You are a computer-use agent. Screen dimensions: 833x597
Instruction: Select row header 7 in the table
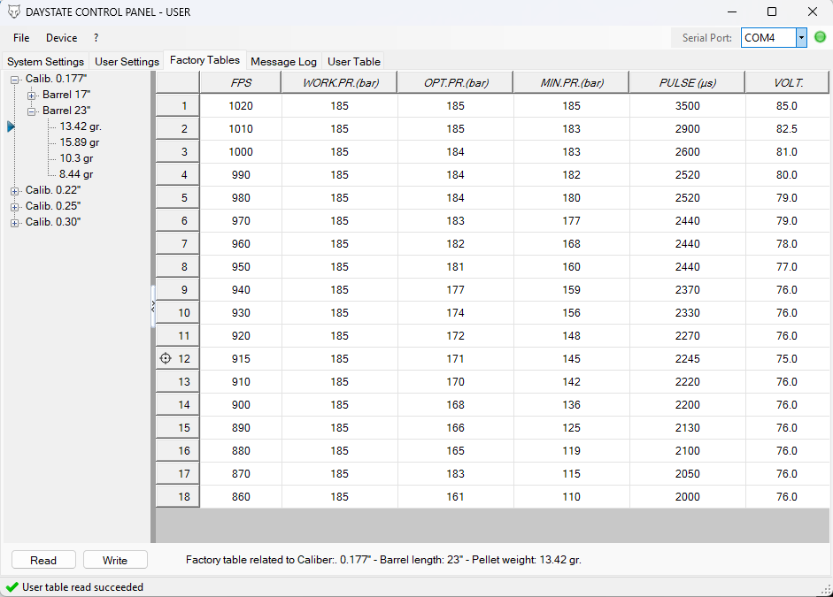(x=178, y=243)
